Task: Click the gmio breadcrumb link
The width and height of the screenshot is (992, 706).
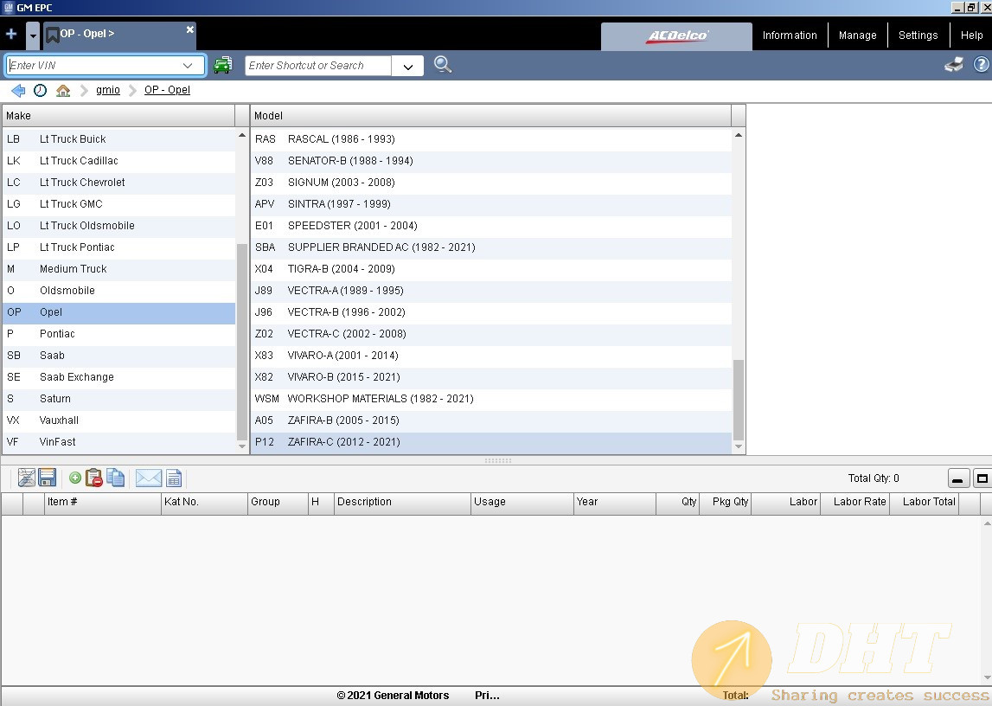Action: pyautogui.click(x=108, y=90)
